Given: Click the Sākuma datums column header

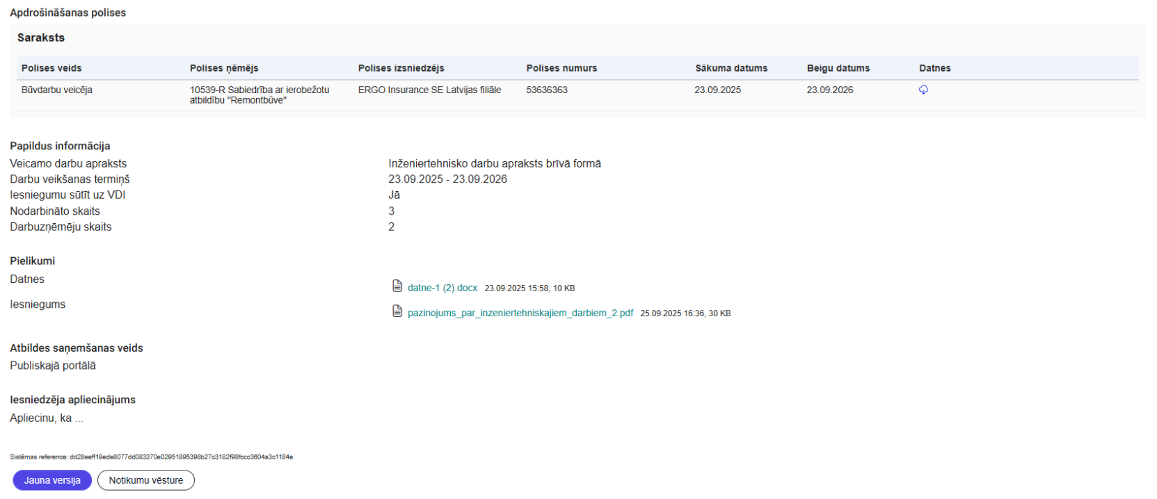Looking at the screenshot, I should (x=731, y=68).
